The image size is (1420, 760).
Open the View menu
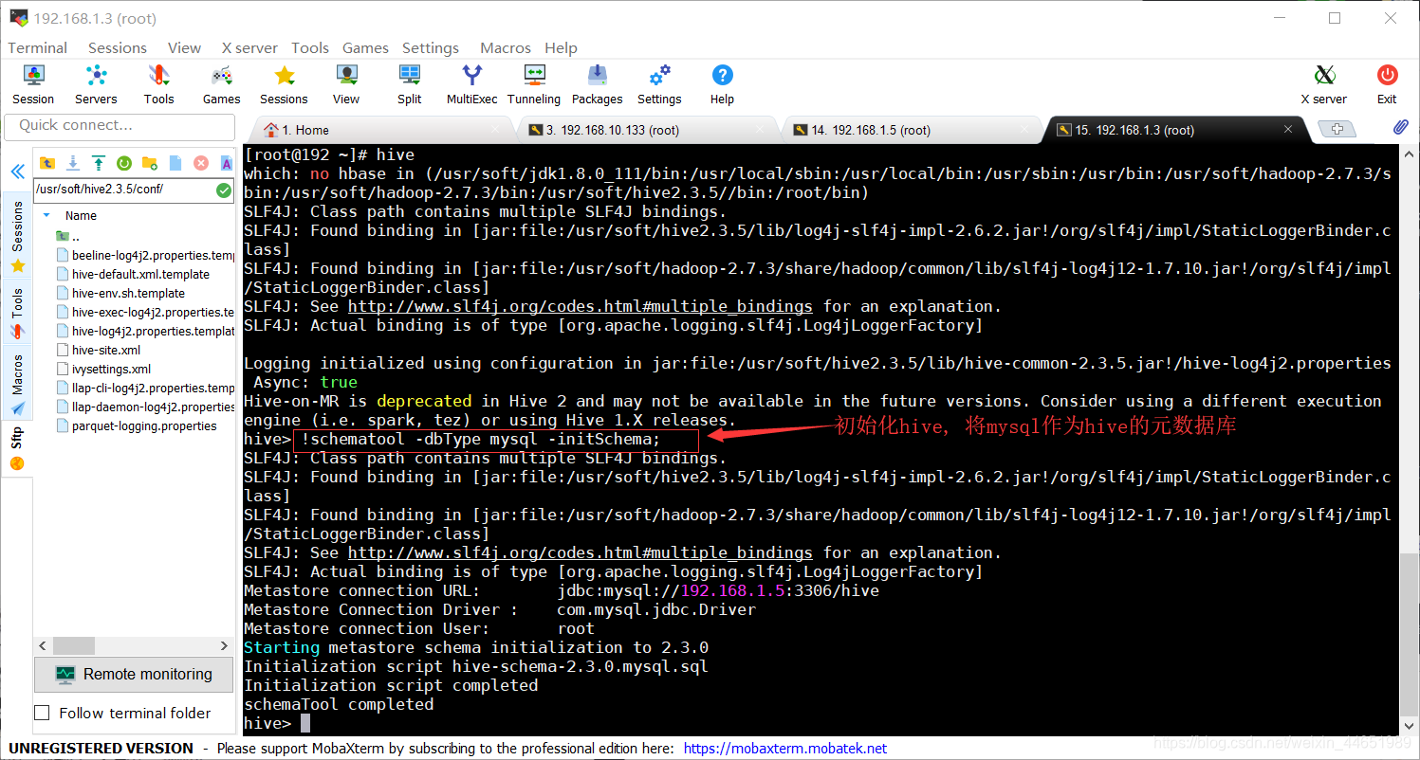[184, 47]
